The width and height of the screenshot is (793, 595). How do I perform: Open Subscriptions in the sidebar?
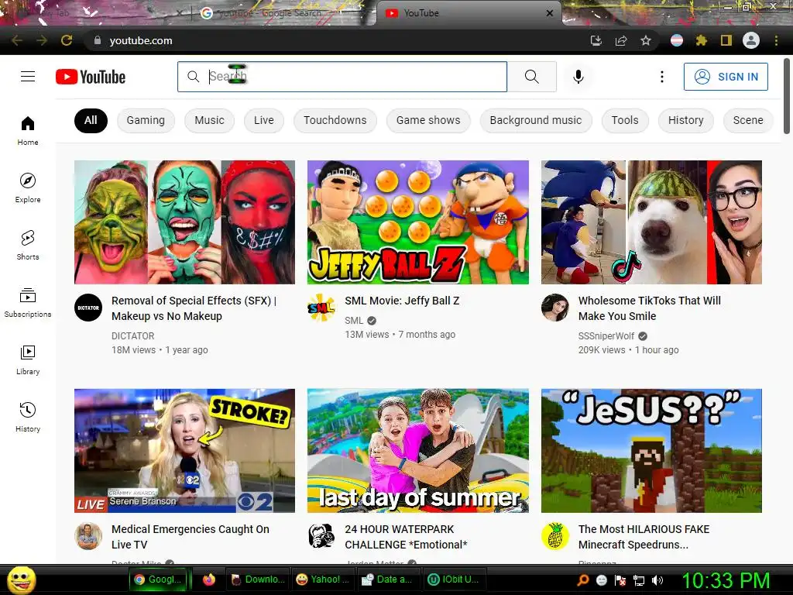click(x=28, y=303)
